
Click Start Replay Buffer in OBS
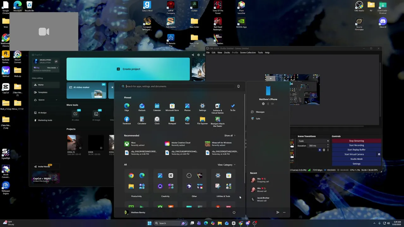pos(356,150)
